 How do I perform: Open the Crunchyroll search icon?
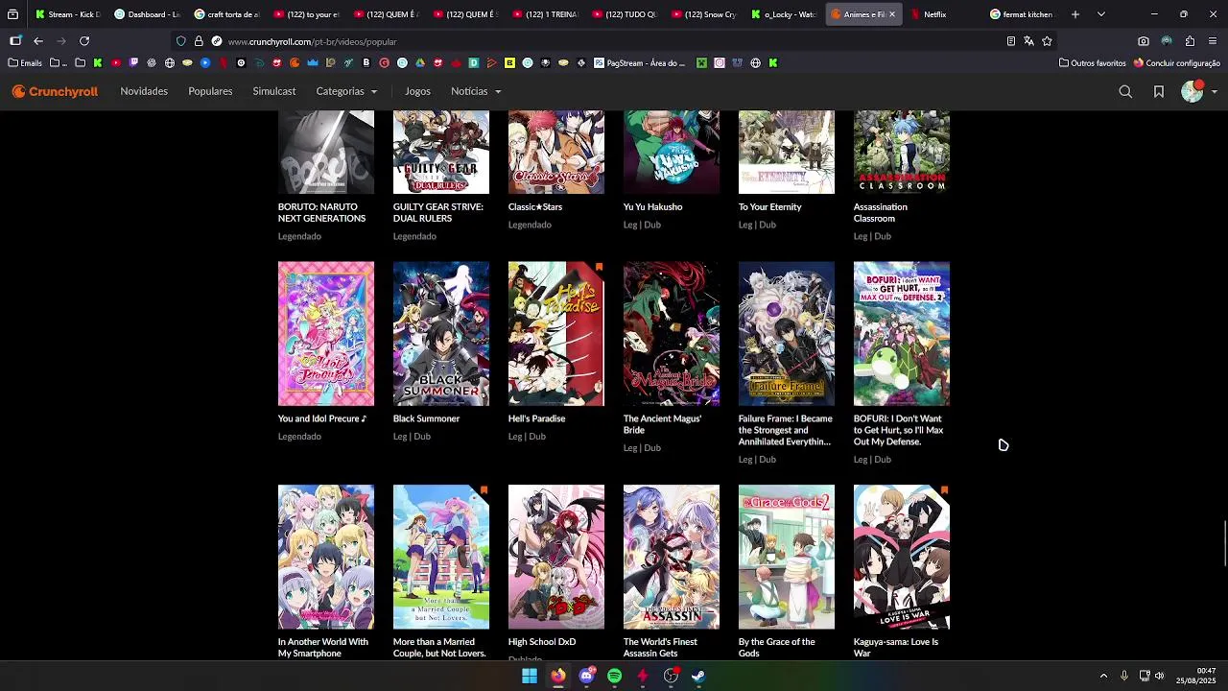[x=1125, y=92]
